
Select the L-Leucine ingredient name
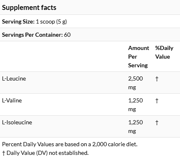coord(14,78)
